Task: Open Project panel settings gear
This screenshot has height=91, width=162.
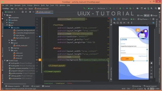Action: (30, 12)
